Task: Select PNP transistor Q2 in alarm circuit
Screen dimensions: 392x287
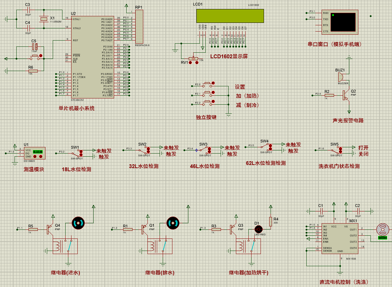Action: [x=346, y=95]
